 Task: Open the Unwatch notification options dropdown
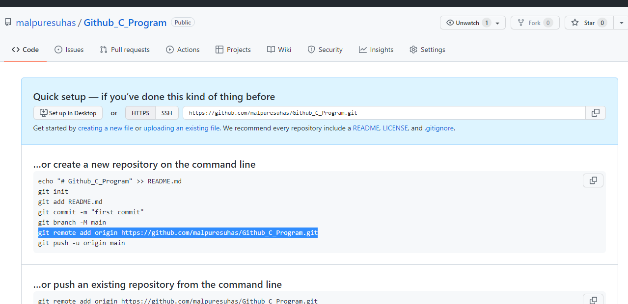(497, 23)
